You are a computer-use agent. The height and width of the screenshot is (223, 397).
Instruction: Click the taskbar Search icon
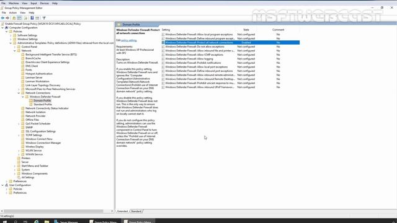pyautogui.click(x=16, y=222)
